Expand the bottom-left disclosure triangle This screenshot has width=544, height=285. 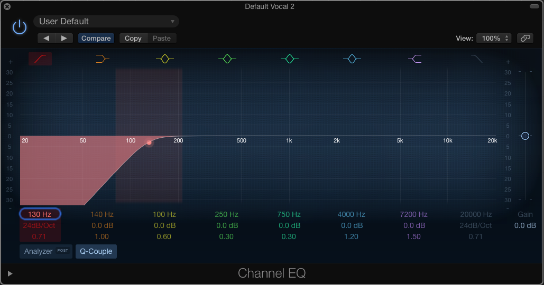(x=10, y=273)
